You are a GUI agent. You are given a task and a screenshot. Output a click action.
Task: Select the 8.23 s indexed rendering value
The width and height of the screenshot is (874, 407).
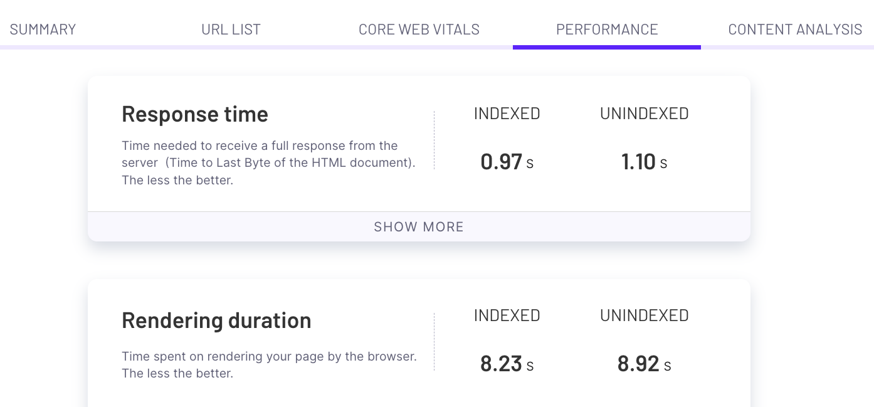pos(507,364)
